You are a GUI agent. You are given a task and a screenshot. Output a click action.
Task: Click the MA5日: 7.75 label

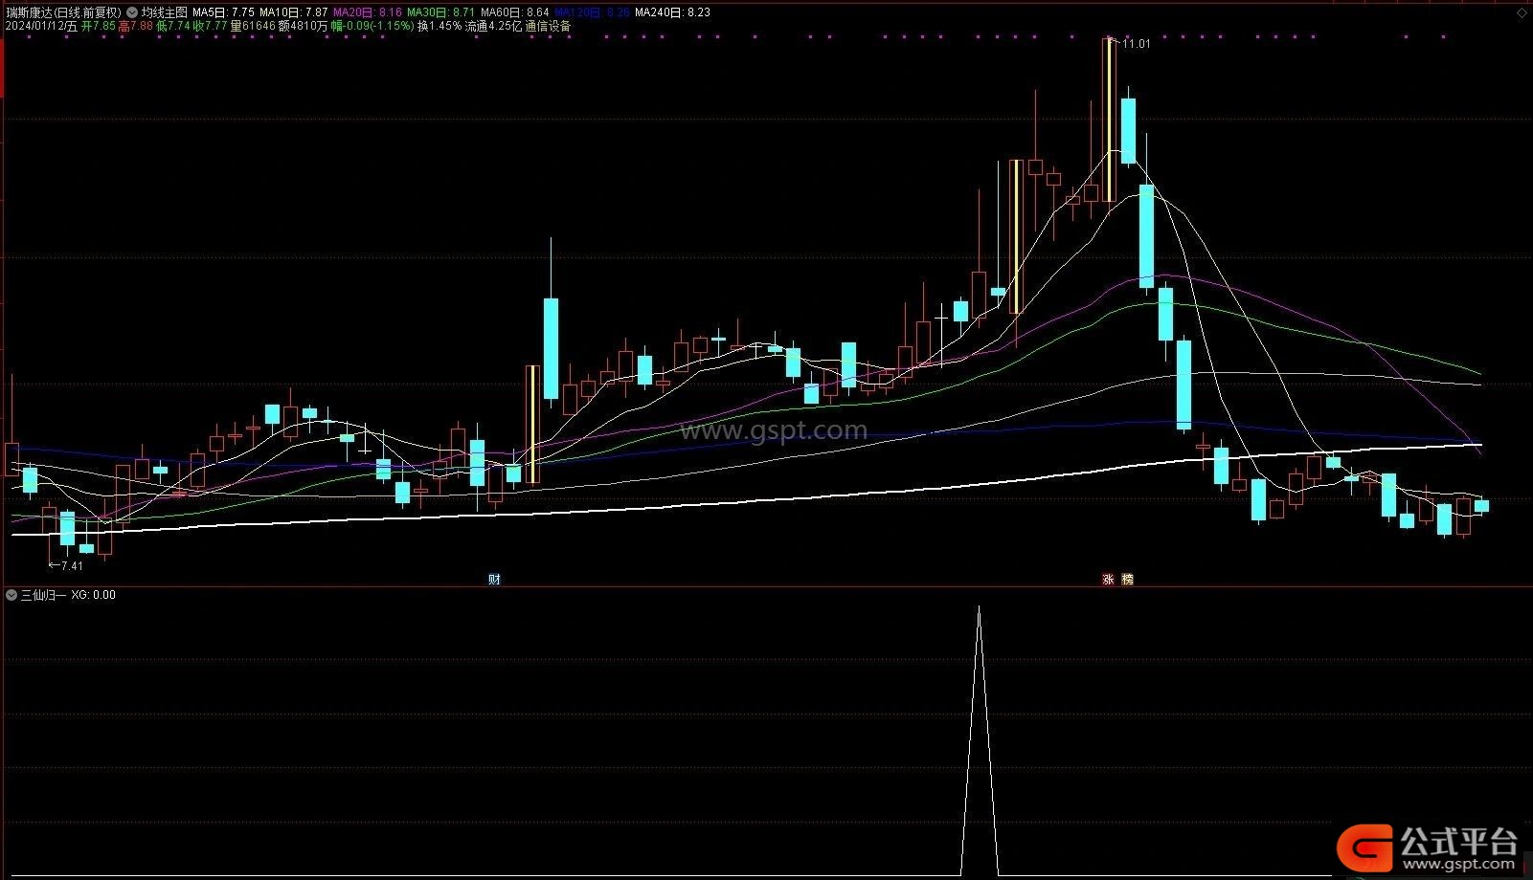click(x=223, y=12)
